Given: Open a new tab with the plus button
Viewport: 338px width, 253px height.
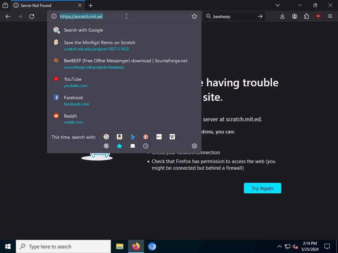Looking at the screenshot, I should [90, 5].
